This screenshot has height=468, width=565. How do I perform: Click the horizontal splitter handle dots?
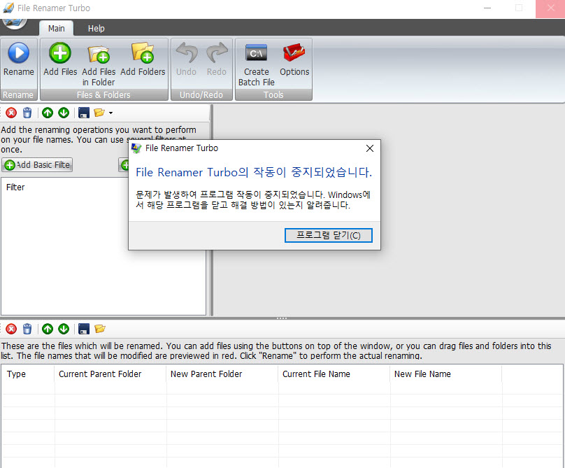click(x=282, y=318)
